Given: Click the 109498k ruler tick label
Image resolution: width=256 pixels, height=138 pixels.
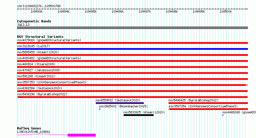Looking at the screenshot, I should 172,11.
